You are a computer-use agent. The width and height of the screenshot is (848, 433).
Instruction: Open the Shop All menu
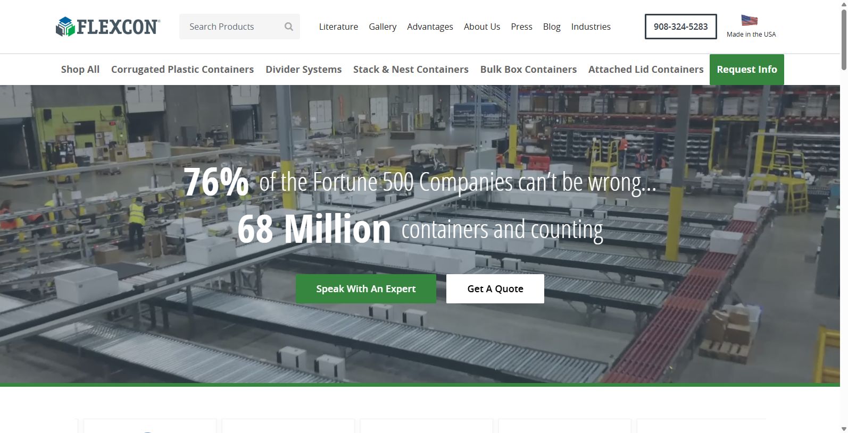coord(80,70)
